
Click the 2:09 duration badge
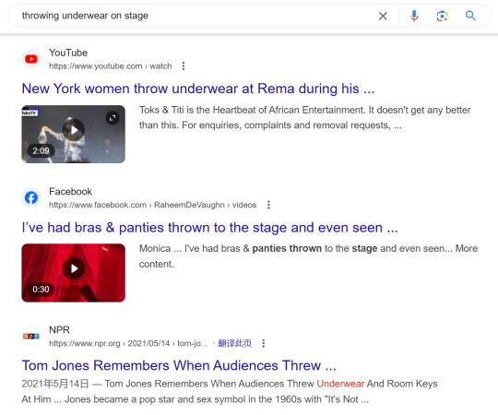(41, 151)
